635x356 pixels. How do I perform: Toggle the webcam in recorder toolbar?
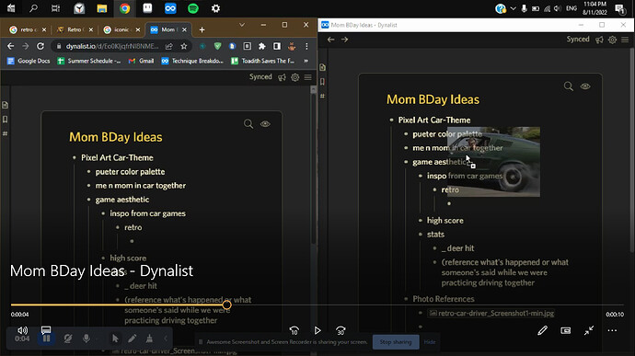click(x=67, y=339)
